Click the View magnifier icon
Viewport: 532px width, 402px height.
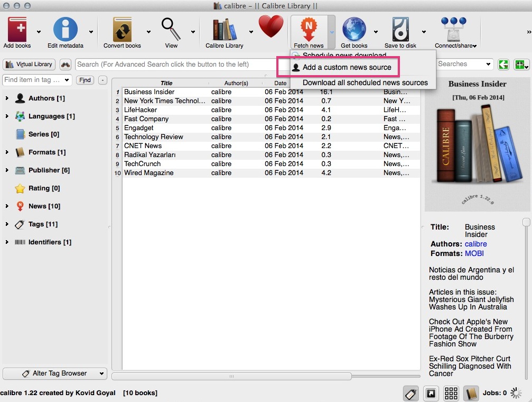pyautogui.click(x=171, y=30)
